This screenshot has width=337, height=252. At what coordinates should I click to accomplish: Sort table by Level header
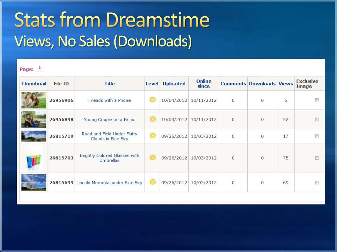coord(152,84)
